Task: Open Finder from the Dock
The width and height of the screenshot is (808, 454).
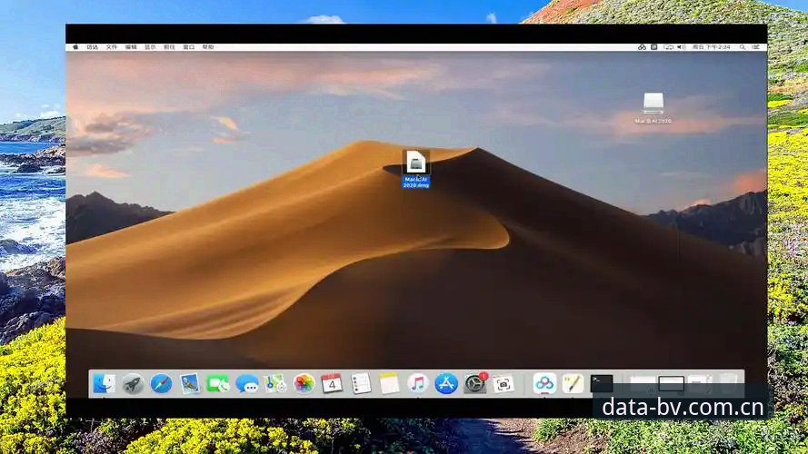Action: click(105, 383)
